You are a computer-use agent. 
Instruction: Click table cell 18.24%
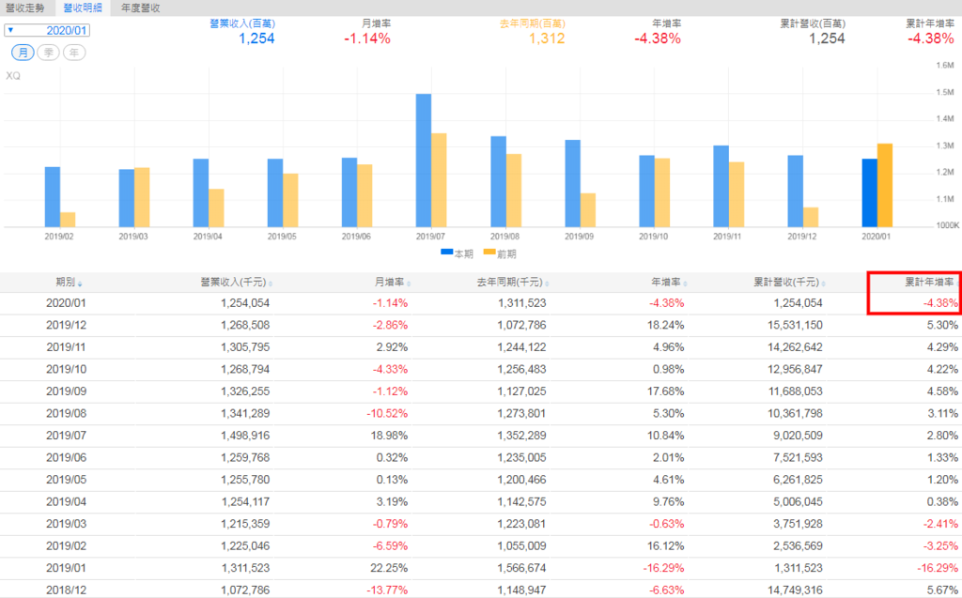pyautogui.click(x=665, y=325)
